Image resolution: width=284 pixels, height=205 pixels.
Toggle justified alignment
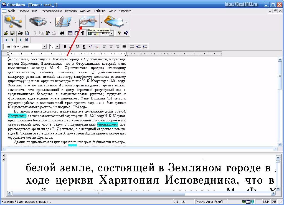pyautogui.click(x=124, y=47)
